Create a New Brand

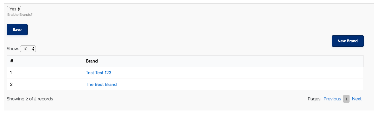[x=348, y=41]
